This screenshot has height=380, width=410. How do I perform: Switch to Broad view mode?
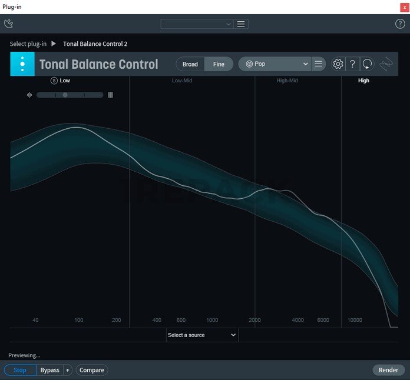tap(190, 64)
